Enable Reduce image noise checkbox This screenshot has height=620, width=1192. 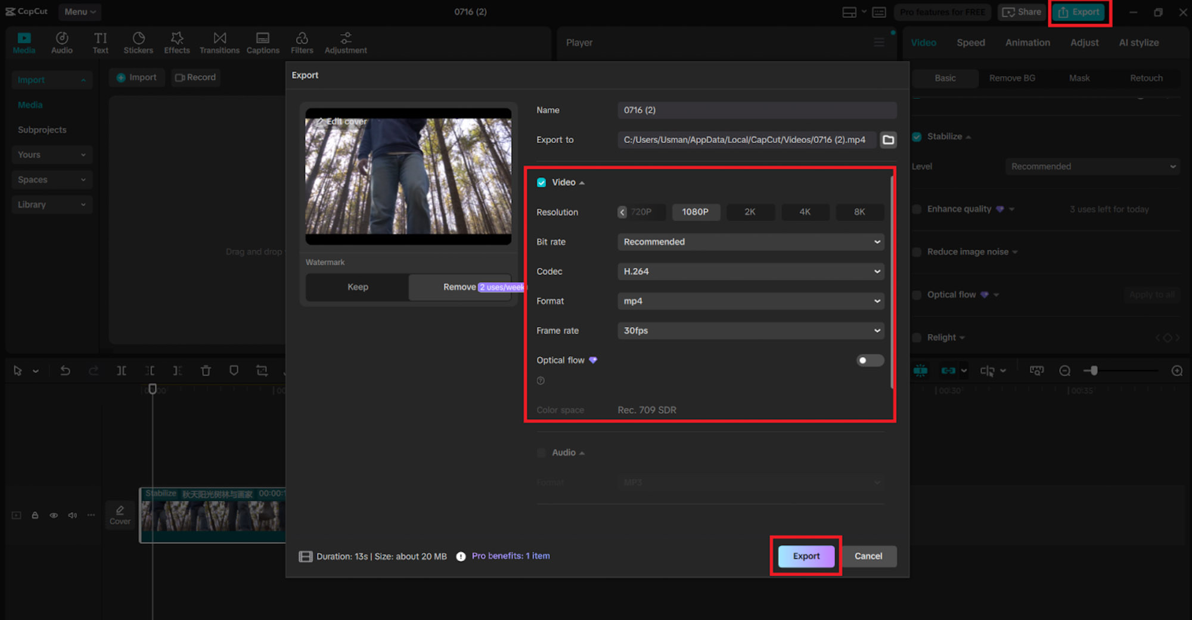pyautogui.click(x=917, y=252)
